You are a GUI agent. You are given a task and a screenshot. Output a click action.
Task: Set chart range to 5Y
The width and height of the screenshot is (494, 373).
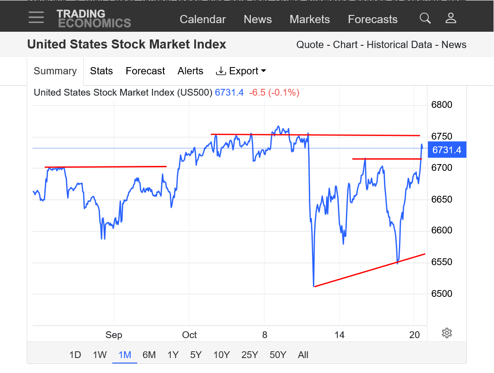(196, 355)
